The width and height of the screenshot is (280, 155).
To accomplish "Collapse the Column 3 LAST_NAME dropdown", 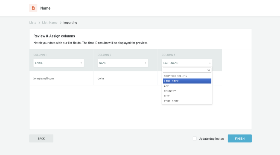I will point(187,63).
